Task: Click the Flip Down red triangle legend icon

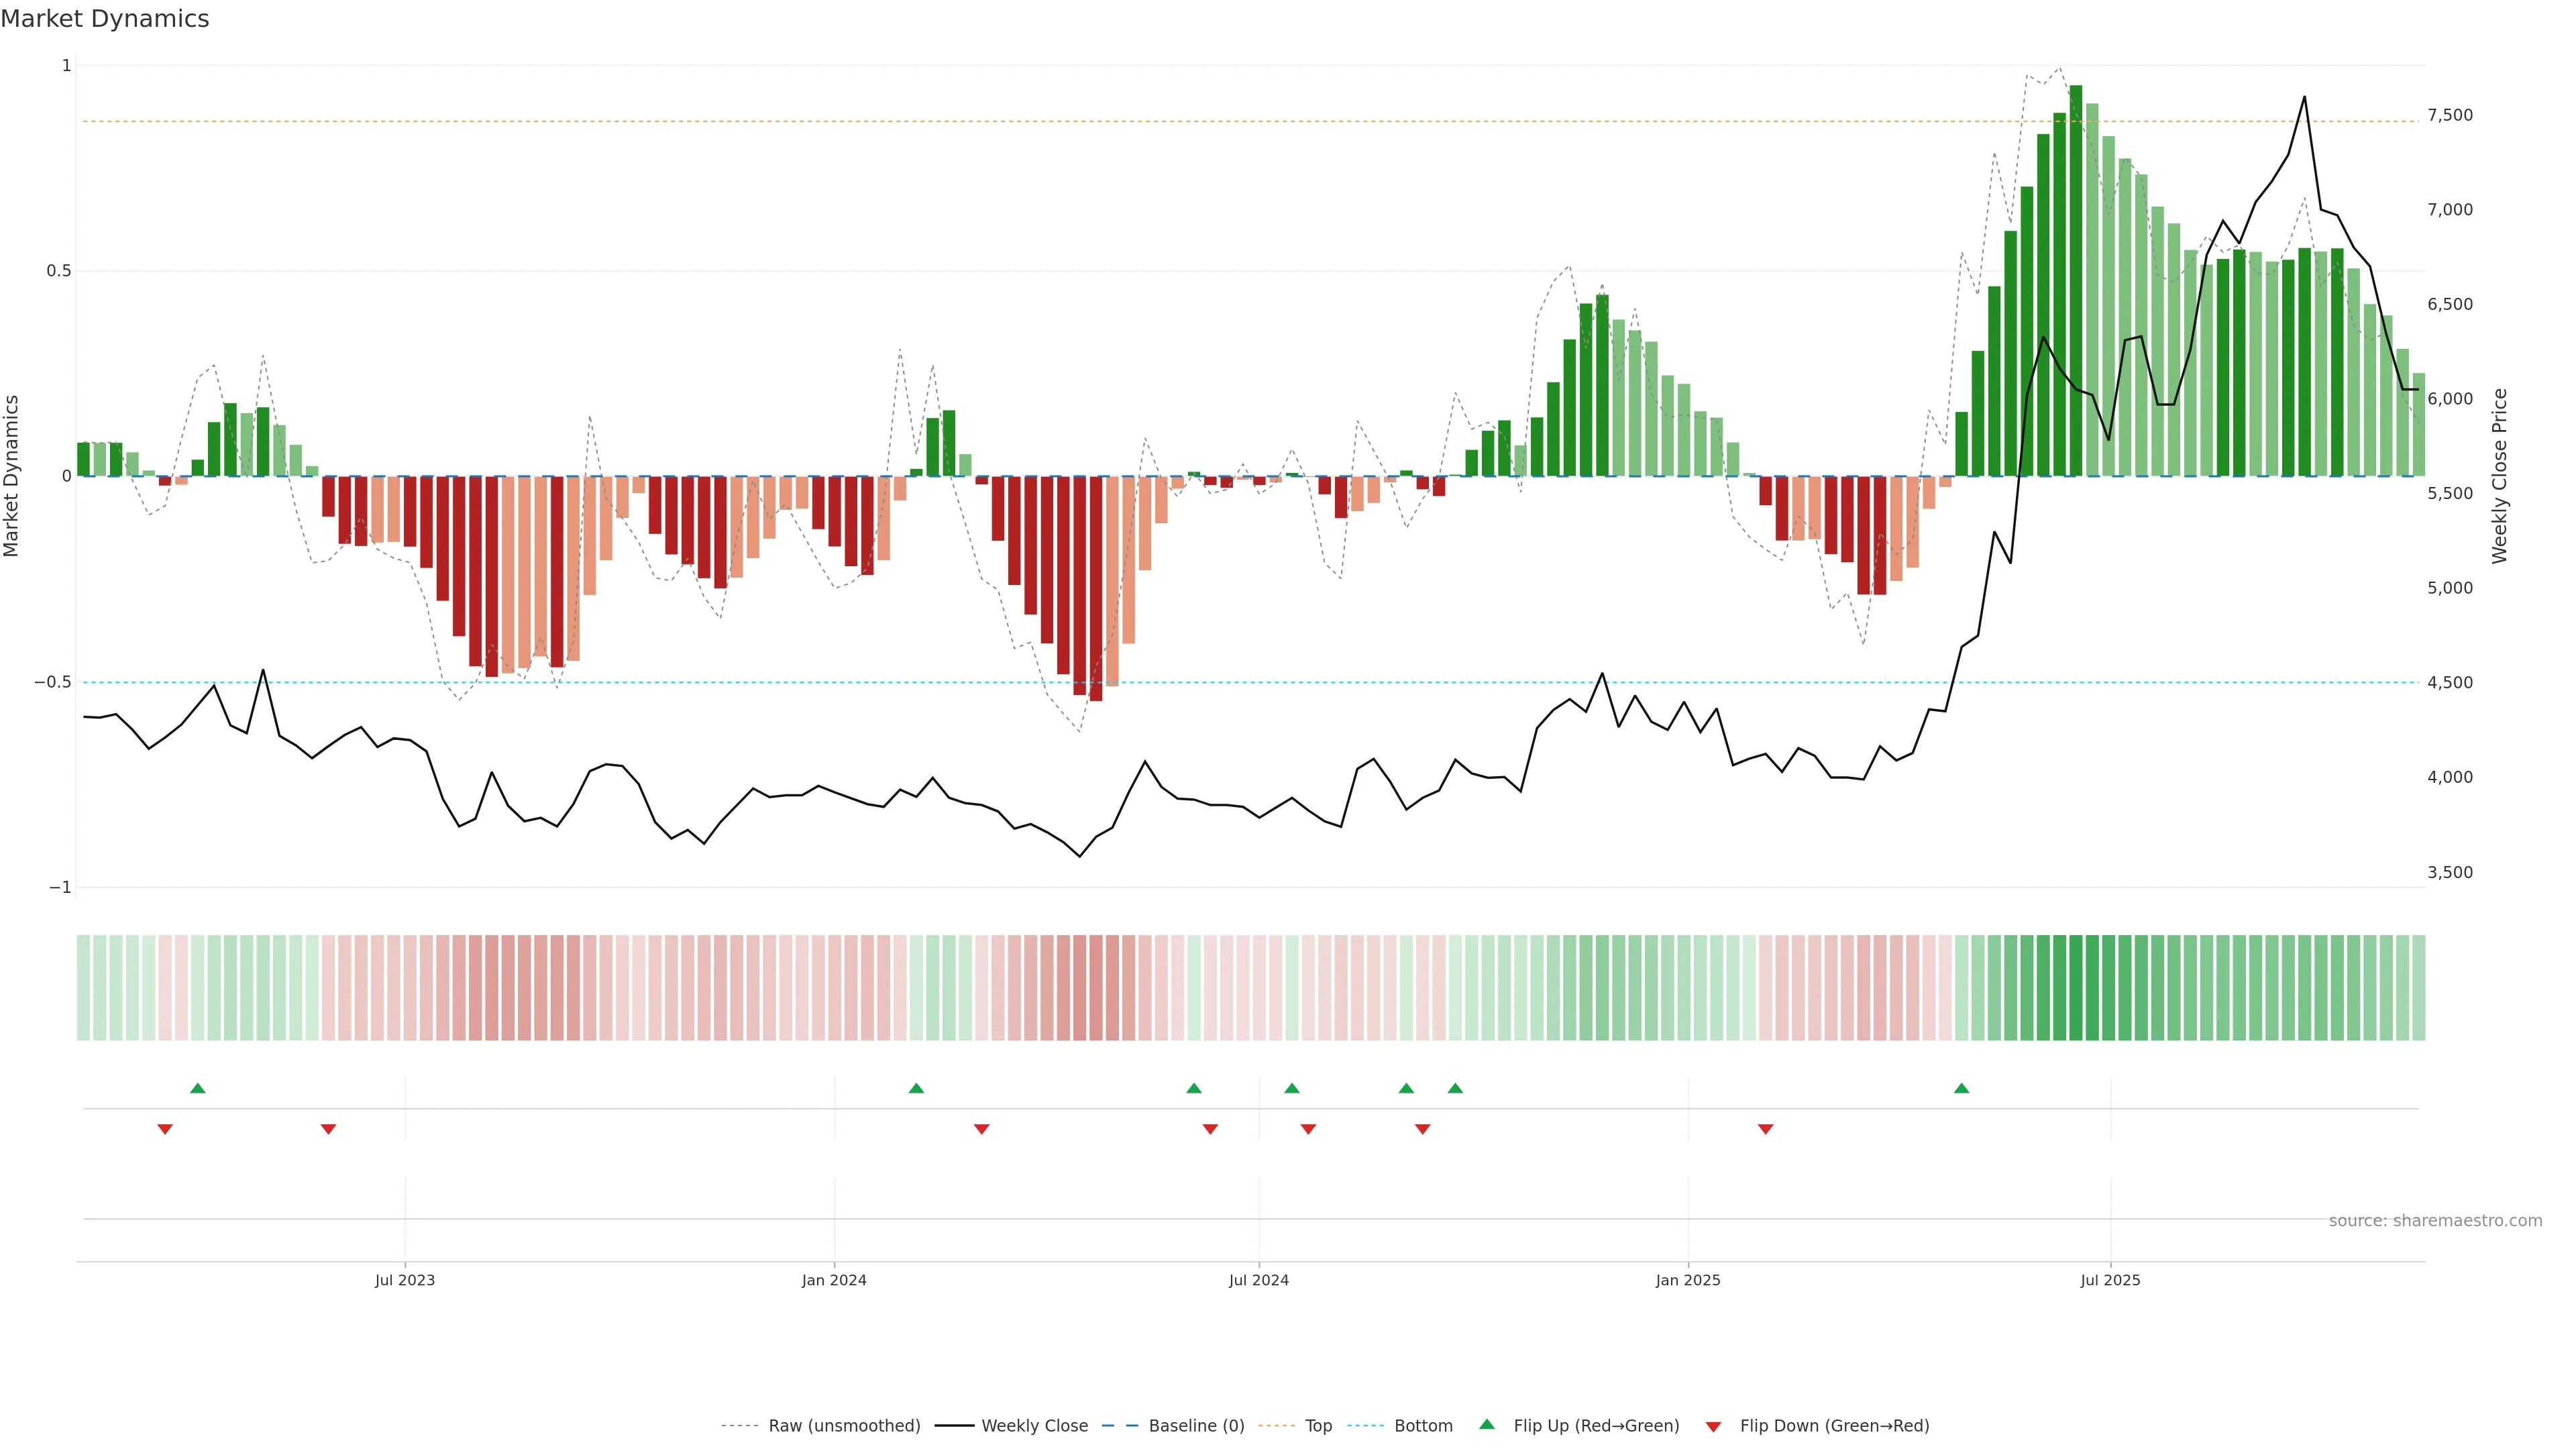Action: [x=1713, y=1427]
